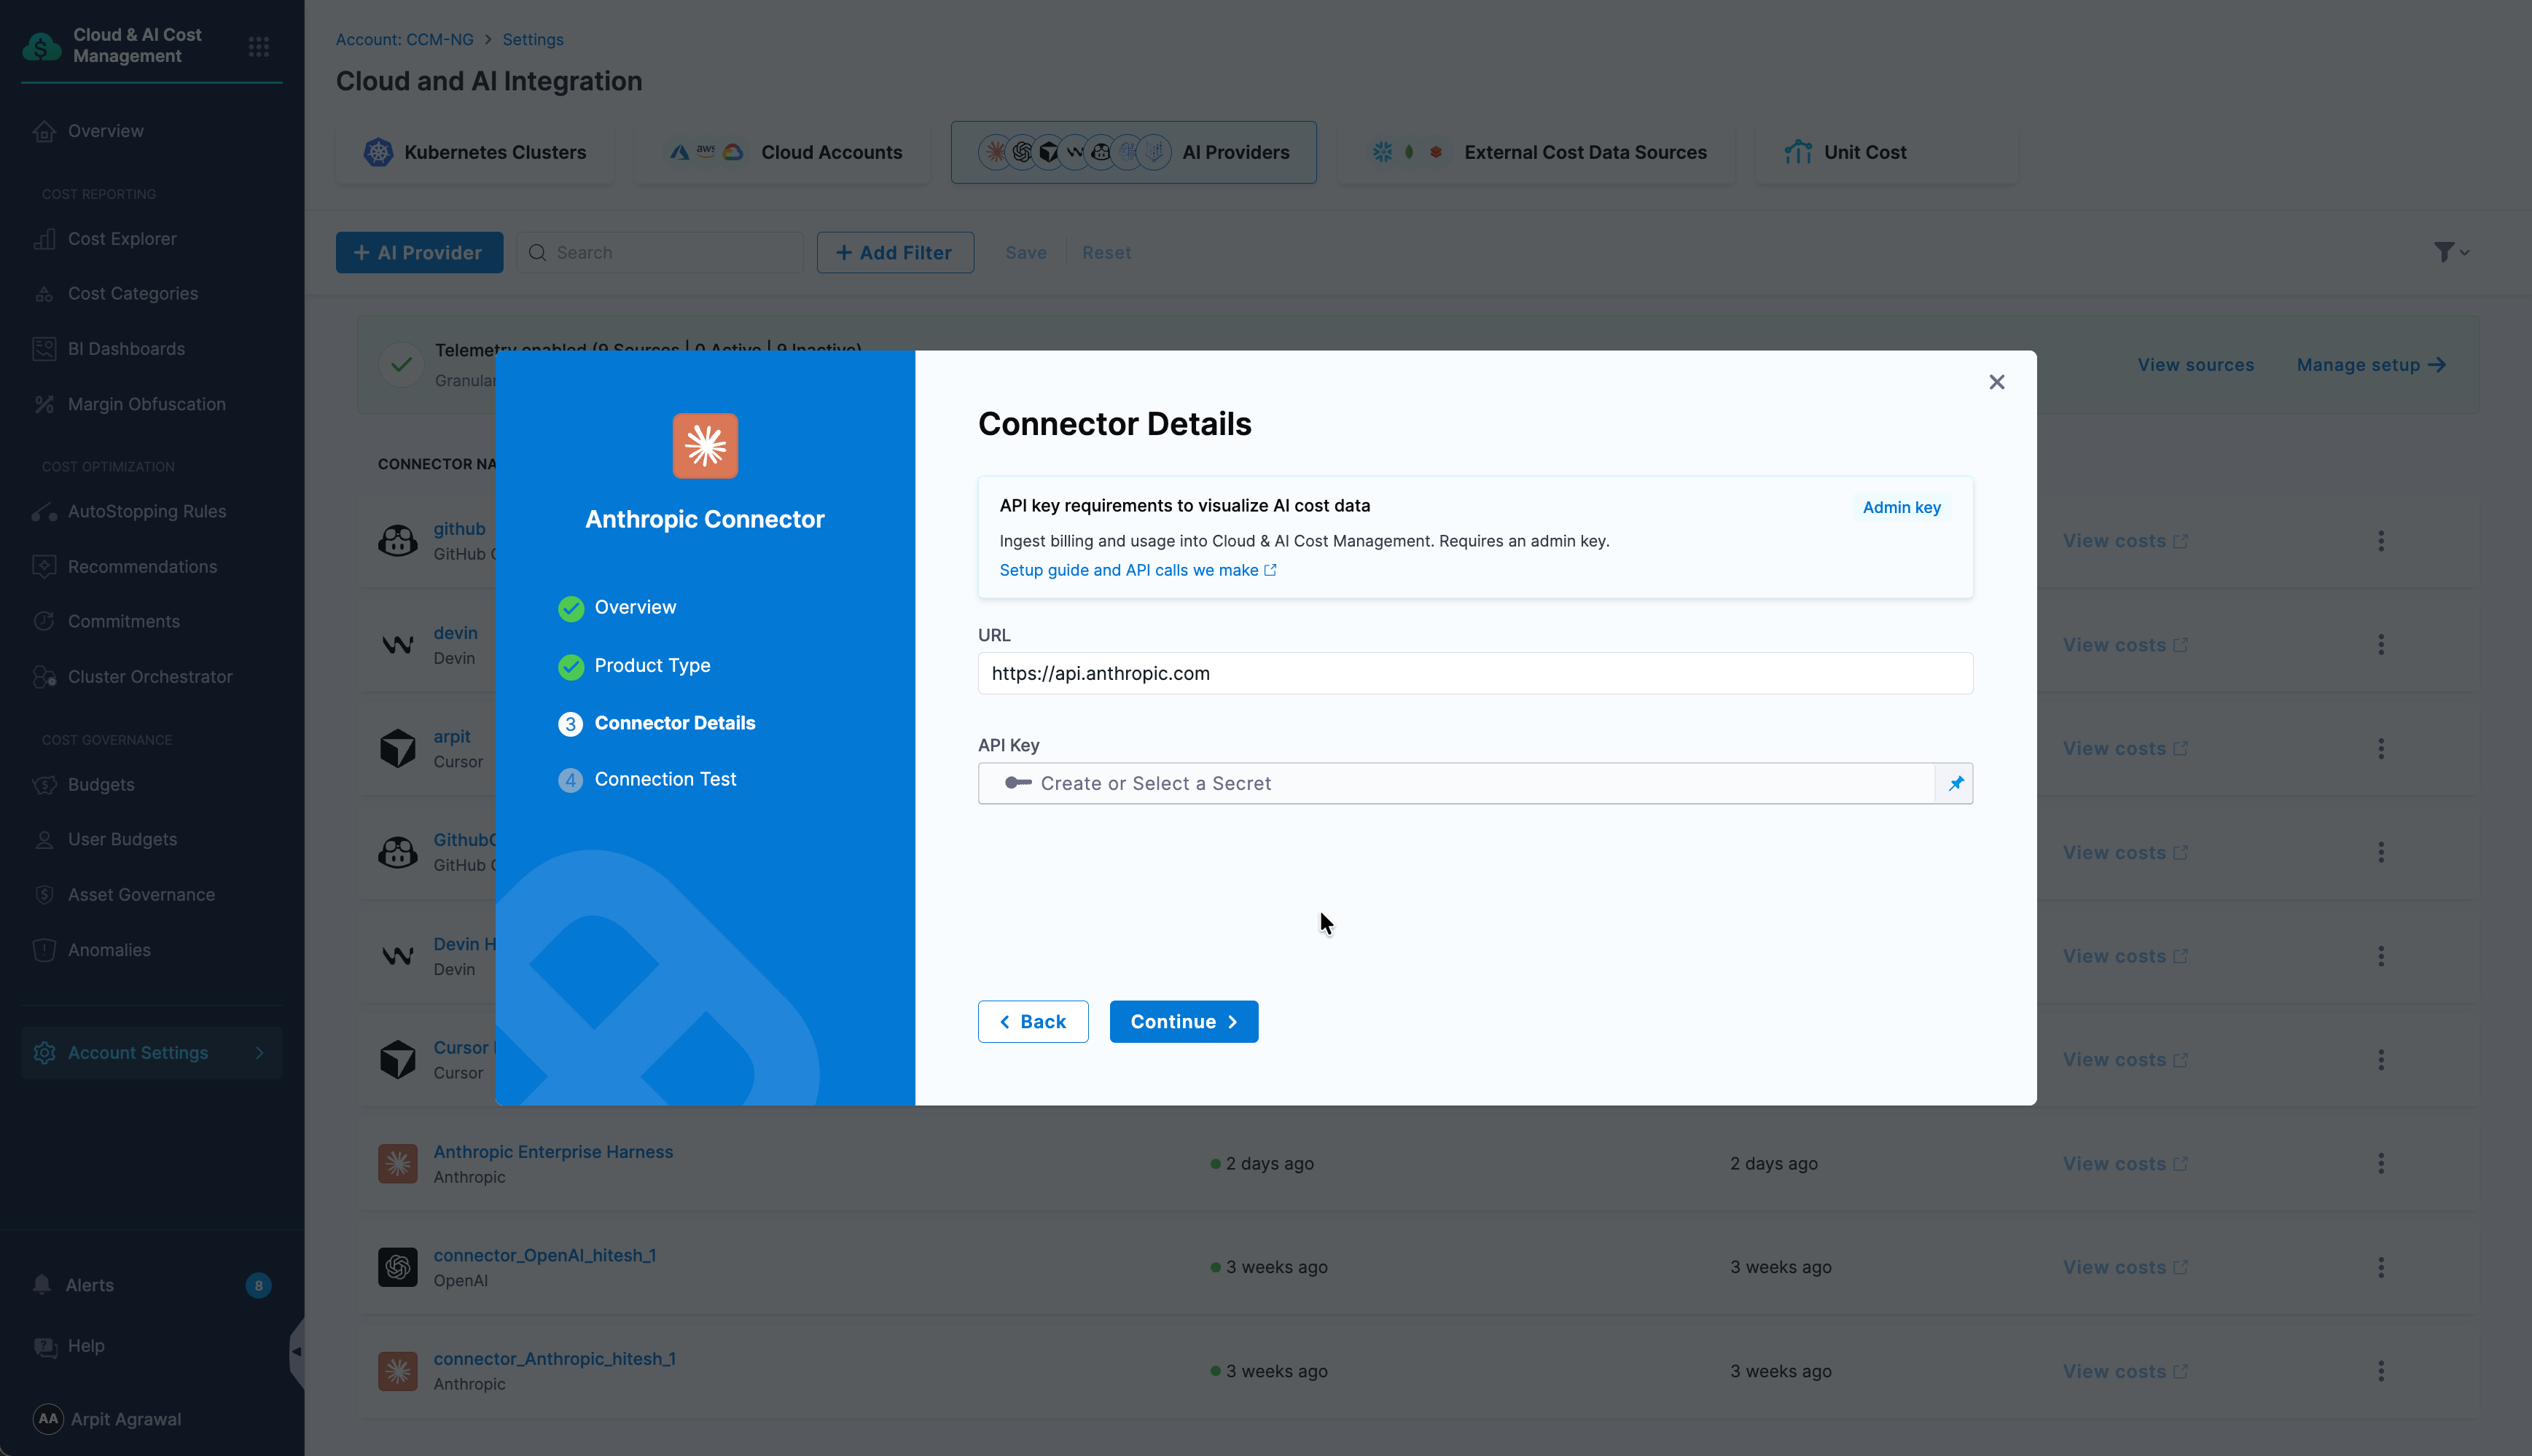
Task: Open Anthropic Enterprise Harness connector
Action: (x=552, y=1151)
